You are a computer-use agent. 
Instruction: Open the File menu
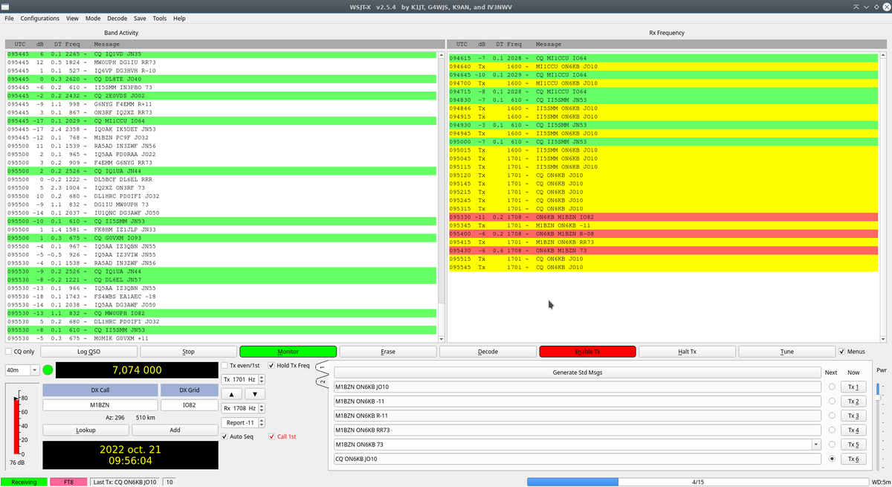[x=10, y=18]
